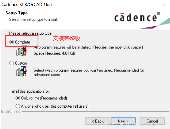This screenshot has width=170, height=129.
Task: Choose the Custom setup type radio button
Action: (x=12, y=63)
